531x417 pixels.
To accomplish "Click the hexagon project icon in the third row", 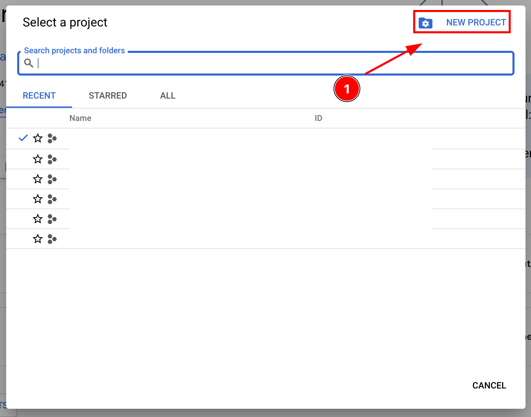I will 52,179.
